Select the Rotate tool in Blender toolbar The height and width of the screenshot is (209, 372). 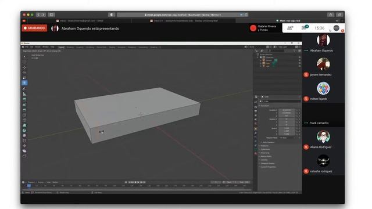pyautogui.click(x=24, y=73)
